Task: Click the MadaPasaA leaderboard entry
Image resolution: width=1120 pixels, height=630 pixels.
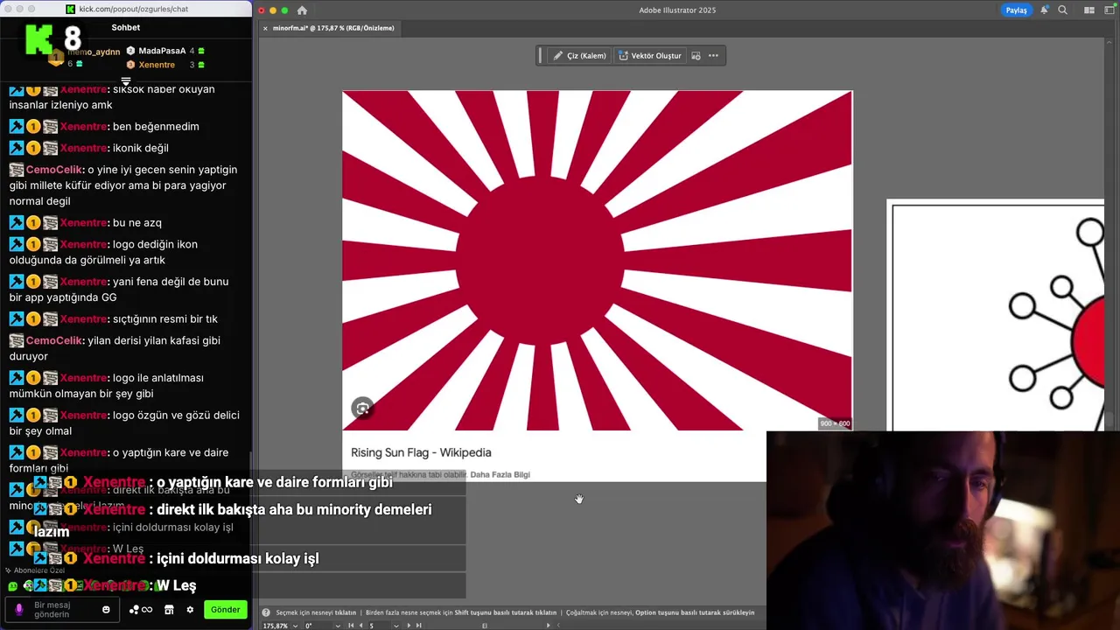Action: [165, 51]
